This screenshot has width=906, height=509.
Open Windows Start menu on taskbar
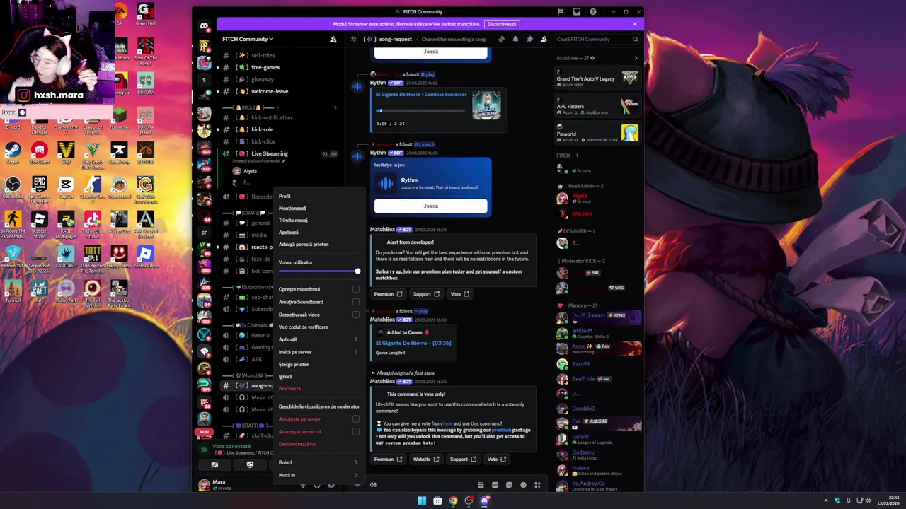tap(422, 501)
